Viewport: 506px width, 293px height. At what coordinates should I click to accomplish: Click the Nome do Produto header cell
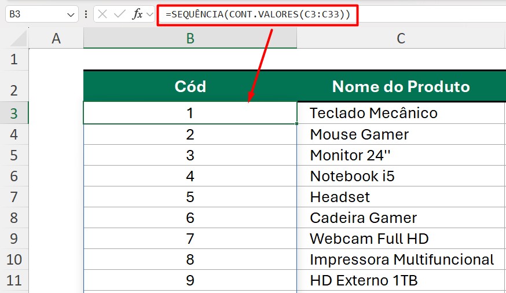401,86
